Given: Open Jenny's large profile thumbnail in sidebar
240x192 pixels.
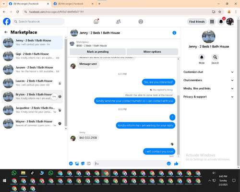Looking at the screenshot, I should click(x=208, y=36).
